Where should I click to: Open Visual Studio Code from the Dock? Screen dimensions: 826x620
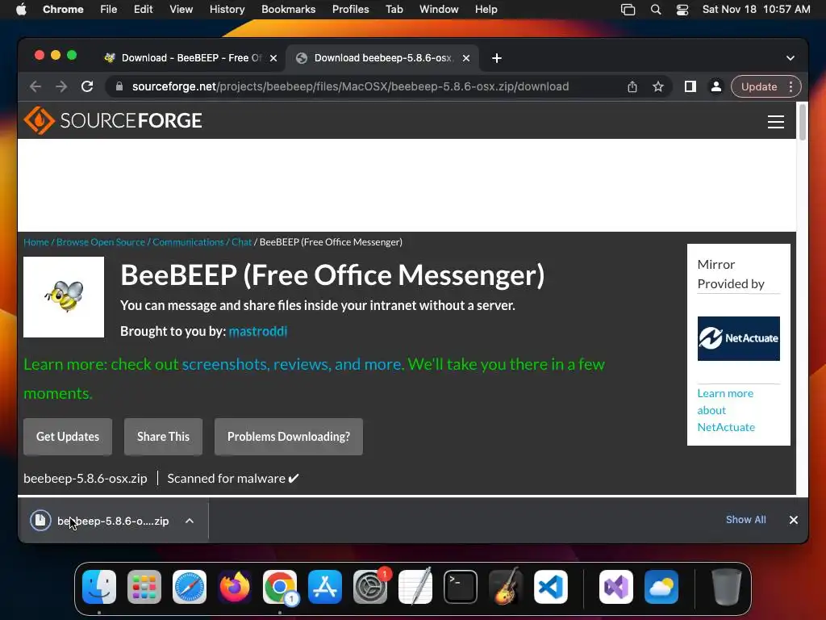(x=550, y=587)
